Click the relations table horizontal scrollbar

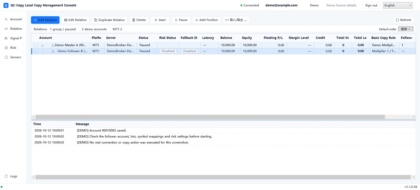click(x=210, y=117)
